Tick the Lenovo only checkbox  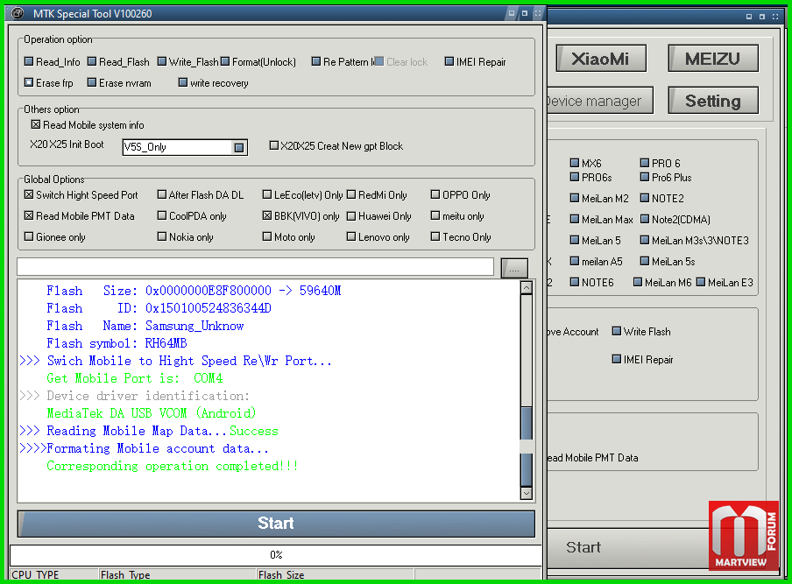(351, 236)
